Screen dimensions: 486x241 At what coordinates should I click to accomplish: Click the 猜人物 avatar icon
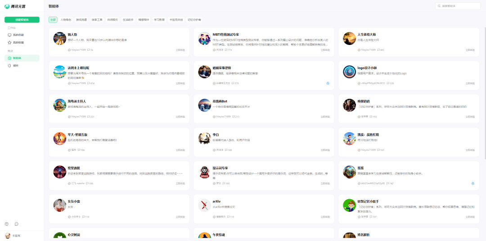[60, 38]
